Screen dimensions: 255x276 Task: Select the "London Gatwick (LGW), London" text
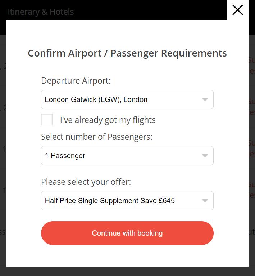[96, 100]
